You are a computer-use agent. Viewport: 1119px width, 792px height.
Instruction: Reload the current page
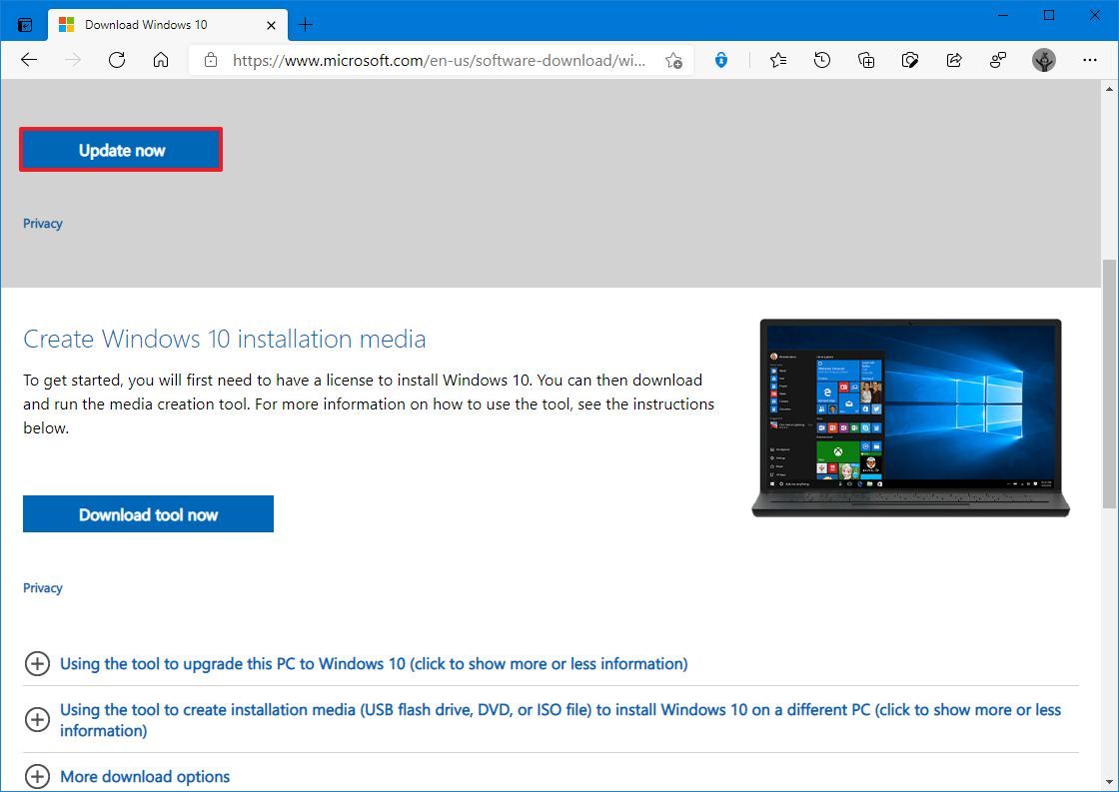(116, 60)
